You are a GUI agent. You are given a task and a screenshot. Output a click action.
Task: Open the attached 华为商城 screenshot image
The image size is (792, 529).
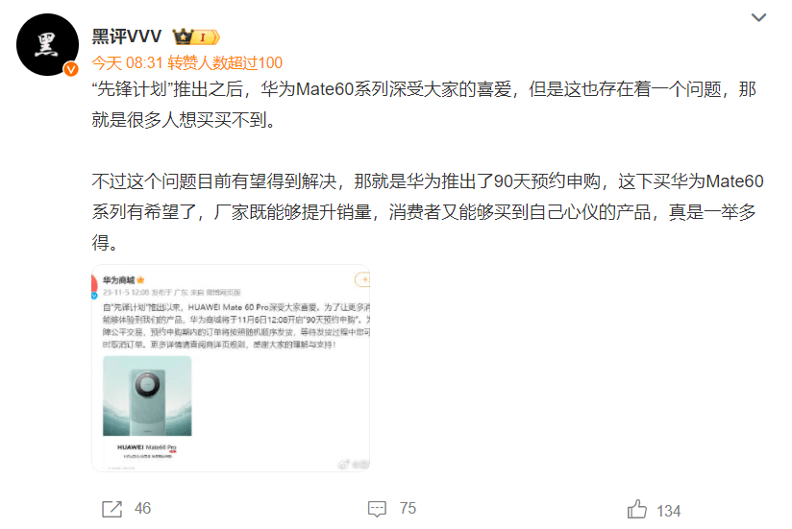(231, 368)
